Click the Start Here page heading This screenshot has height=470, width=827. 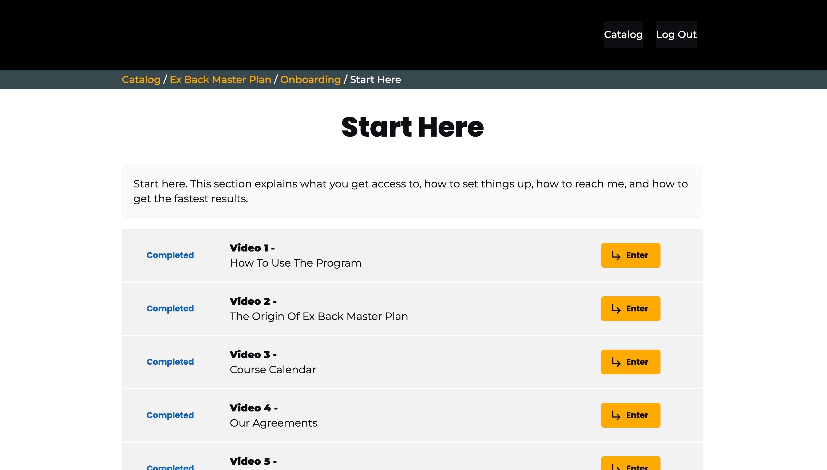412,127
